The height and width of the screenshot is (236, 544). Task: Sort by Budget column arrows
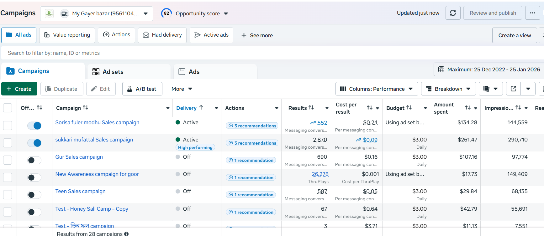(409, 108)
